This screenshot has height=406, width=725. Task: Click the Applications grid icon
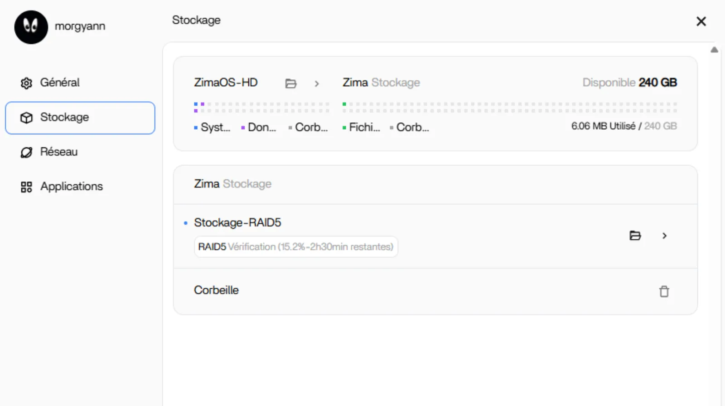pos(26,187)
